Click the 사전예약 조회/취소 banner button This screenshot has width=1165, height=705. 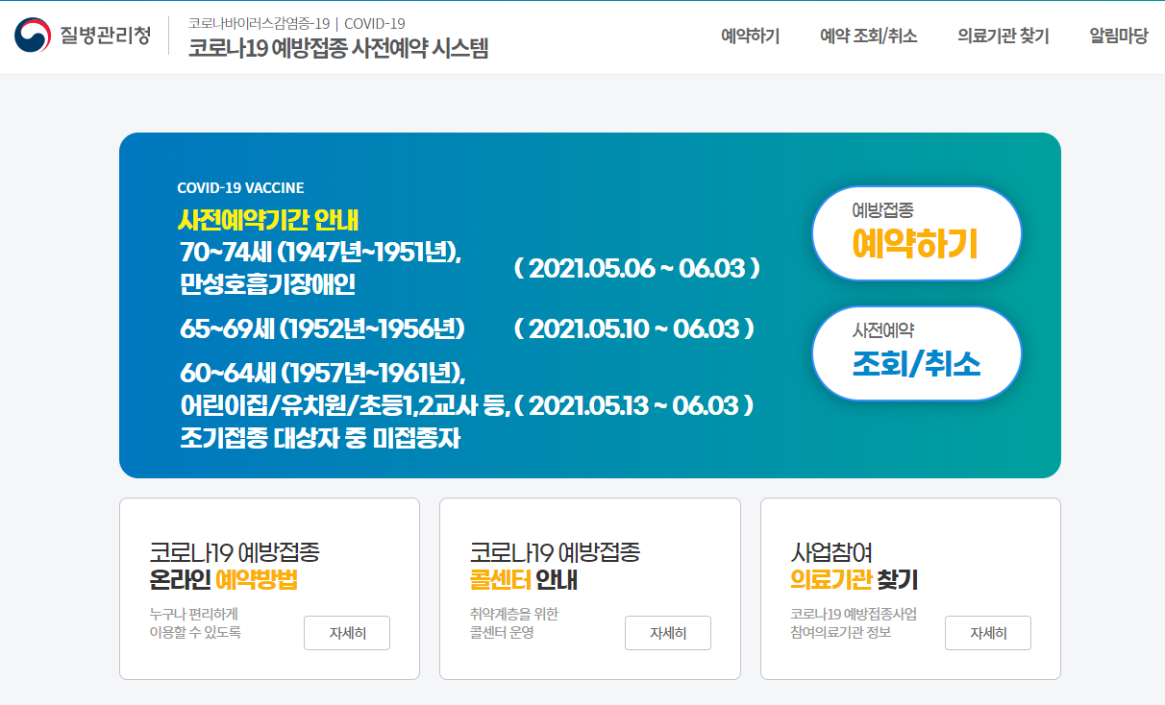(917, 353)
